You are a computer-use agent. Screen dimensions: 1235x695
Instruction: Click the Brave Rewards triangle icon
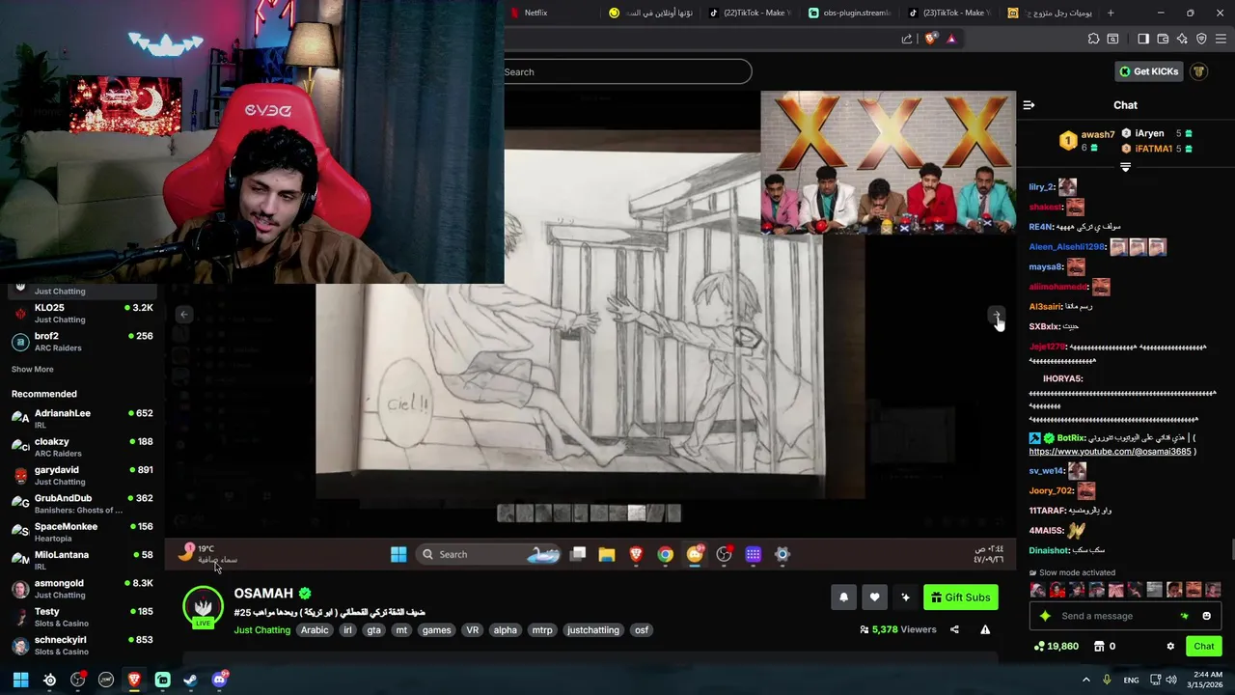(x=951, y=39)
